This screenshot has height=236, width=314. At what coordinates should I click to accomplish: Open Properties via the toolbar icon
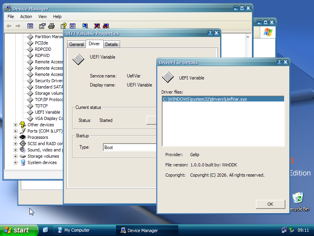[42, 26]
